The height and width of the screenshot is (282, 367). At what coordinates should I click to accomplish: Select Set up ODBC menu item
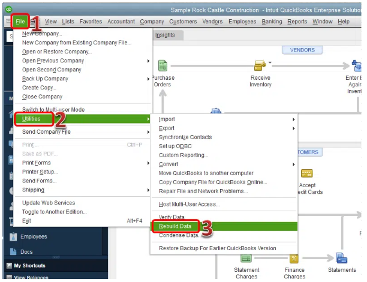224,146
